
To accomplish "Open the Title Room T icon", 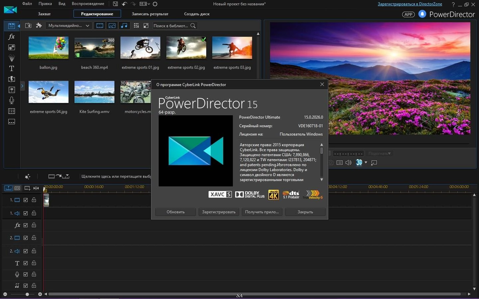I will 12,68.
